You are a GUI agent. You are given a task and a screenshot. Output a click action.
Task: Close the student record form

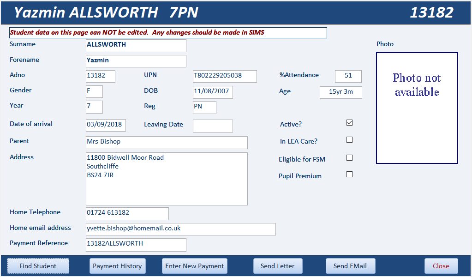coord(441,266)
